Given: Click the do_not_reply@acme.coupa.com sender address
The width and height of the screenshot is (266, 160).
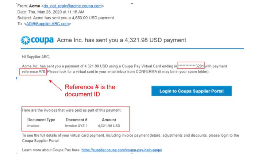Looking at the screenshot, I should pyautogui.click(x=72, y=6).
